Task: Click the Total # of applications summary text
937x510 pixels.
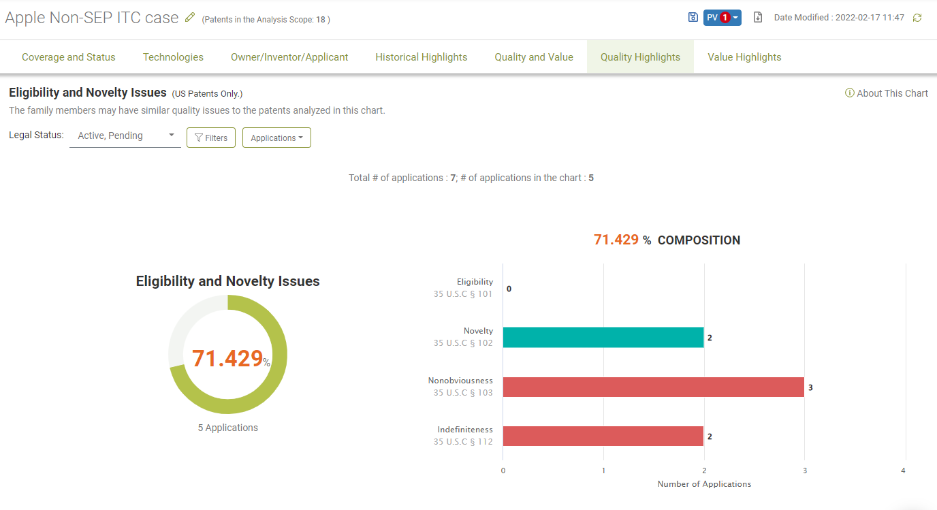Action: 471,178
